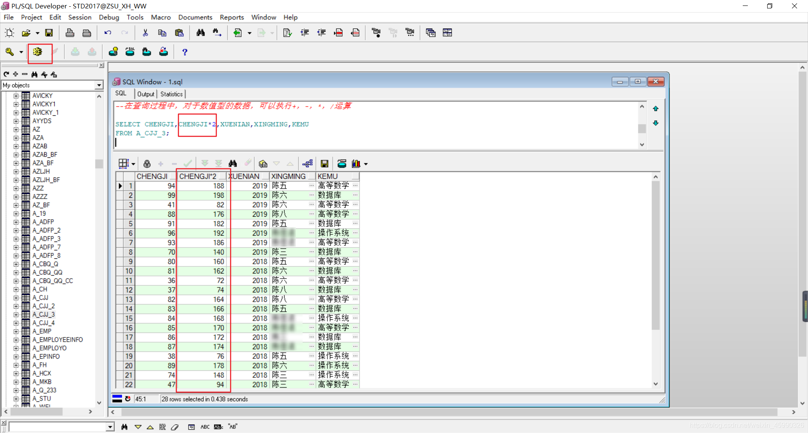Open the Tools menu
Viewport: 808px width, 433px height.
(x=135, y=17)
